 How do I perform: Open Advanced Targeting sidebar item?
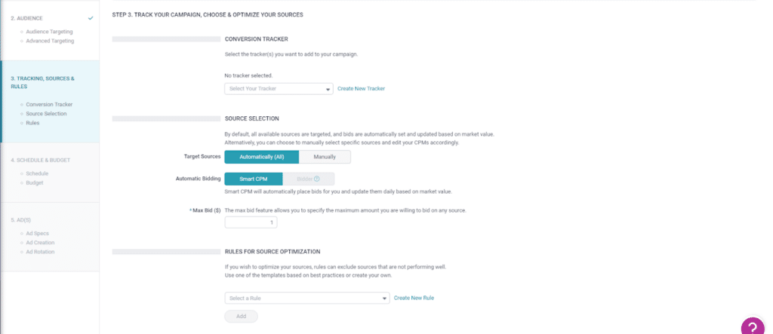click(x=50, y=41)
